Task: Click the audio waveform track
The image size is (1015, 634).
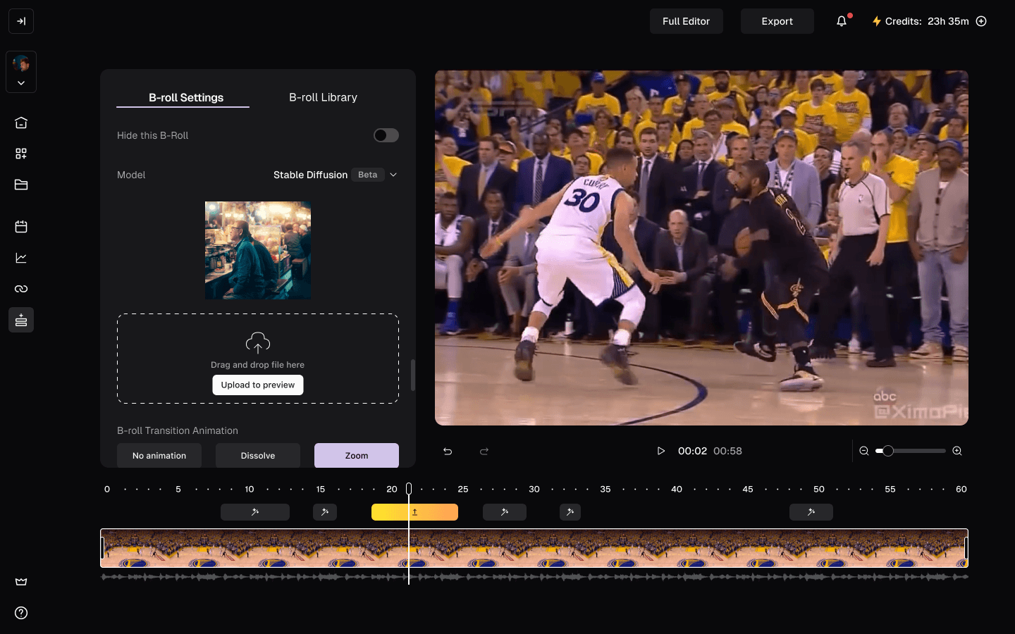Action: pos(534,577)
